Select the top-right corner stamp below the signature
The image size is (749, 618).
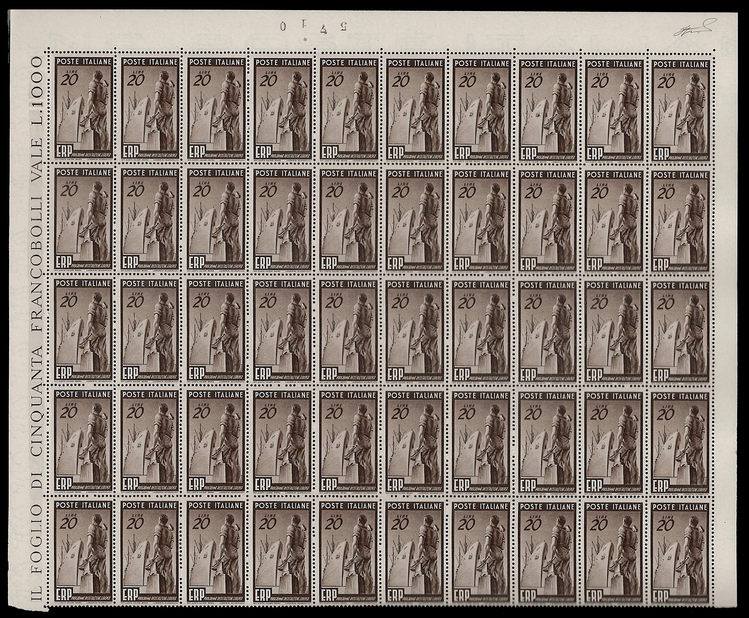coord(681,110)
